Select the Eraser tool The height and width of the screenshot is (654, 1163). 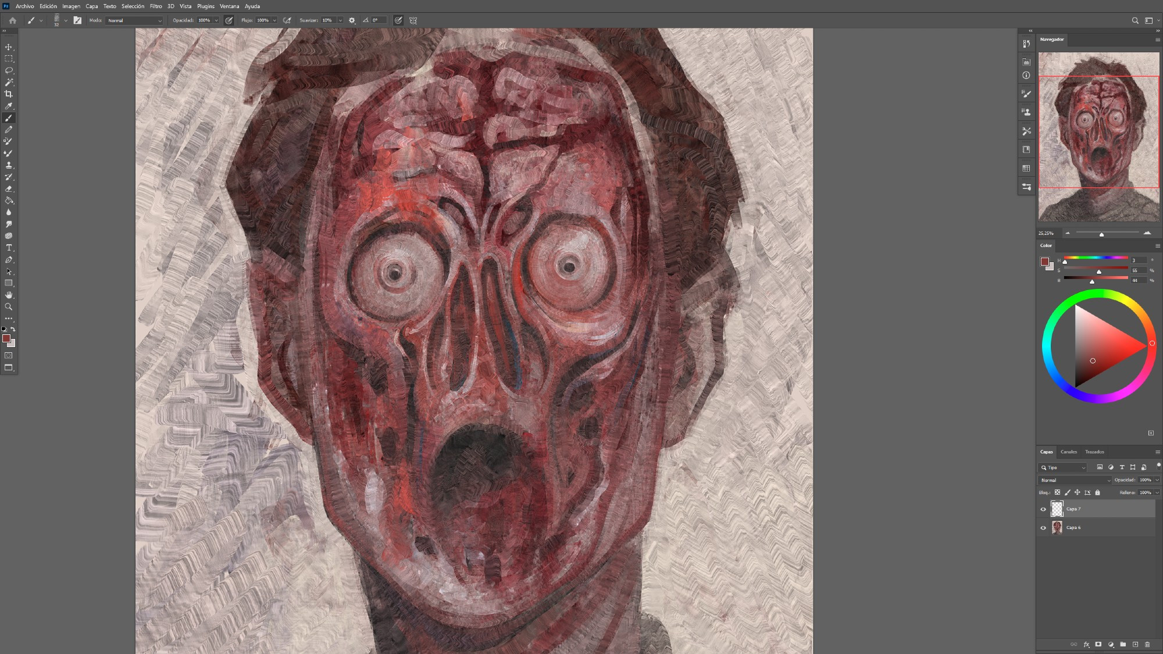click(9, 189)
